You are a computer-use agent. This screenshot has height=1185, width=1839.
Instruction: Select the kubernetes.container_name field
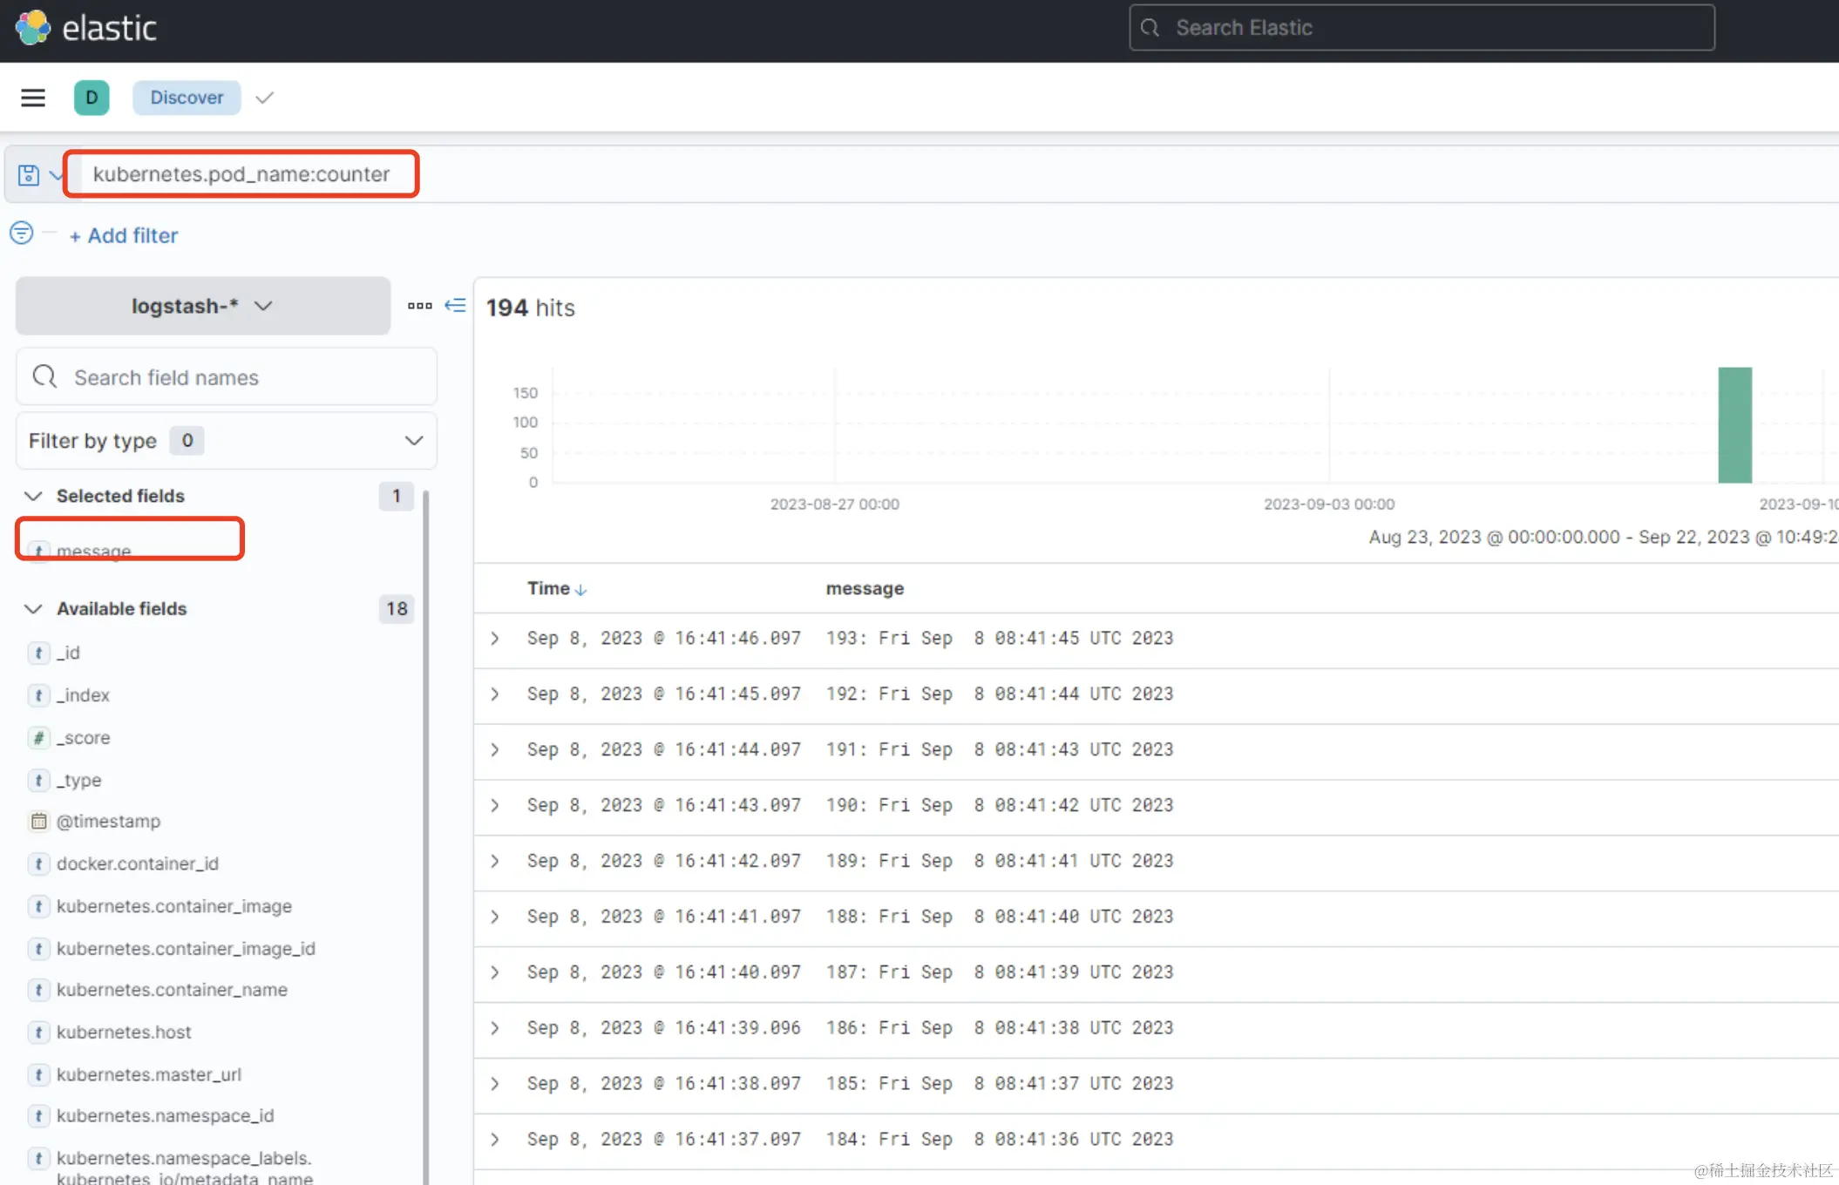pyautogui.click(x=172, y=990)
